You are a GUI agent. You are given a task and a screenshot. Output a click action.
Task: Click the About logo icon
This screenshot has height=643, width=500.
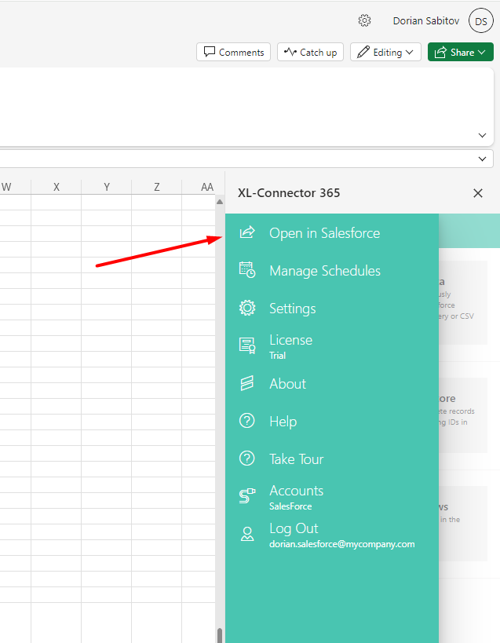(246, 383)
